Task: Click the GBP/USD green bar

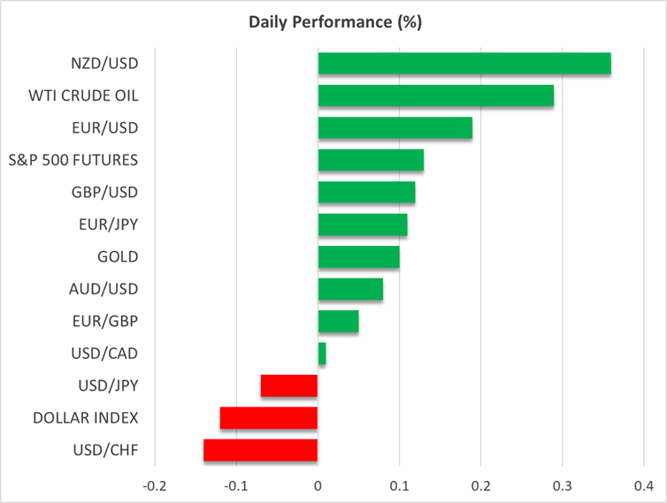Action: (366, 193)
